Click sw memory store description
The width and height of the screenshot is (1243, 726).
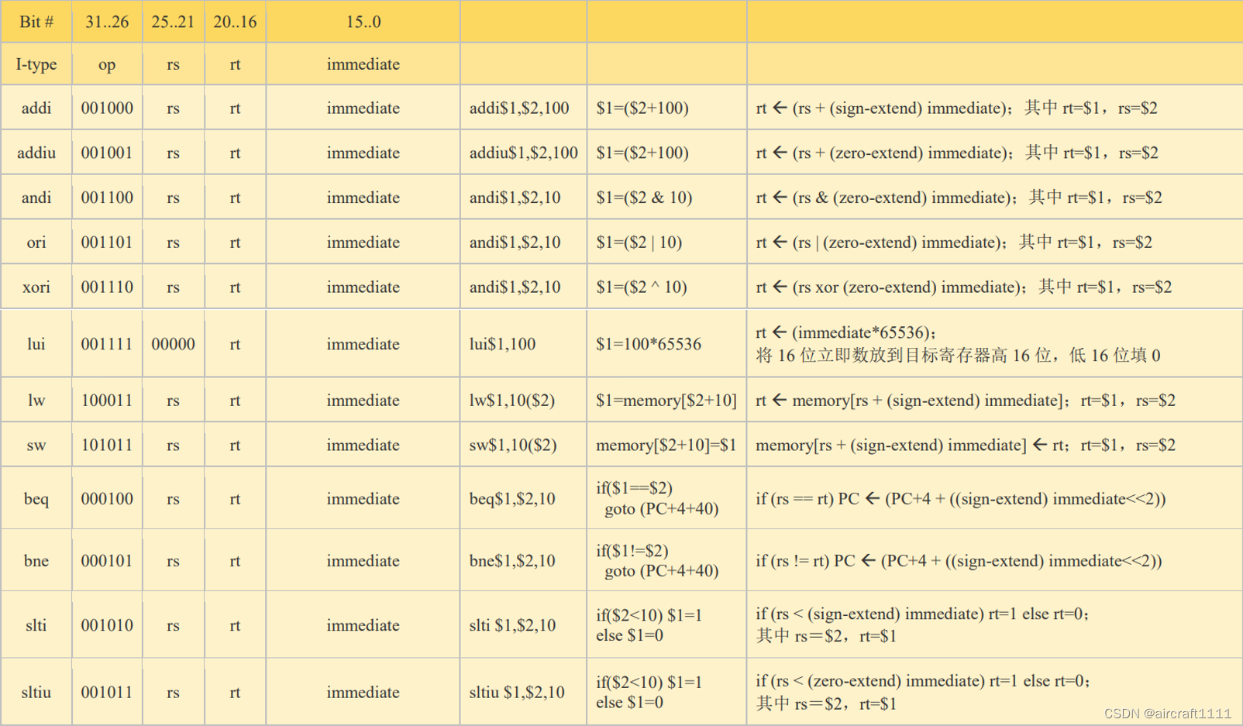pos(966,446)
